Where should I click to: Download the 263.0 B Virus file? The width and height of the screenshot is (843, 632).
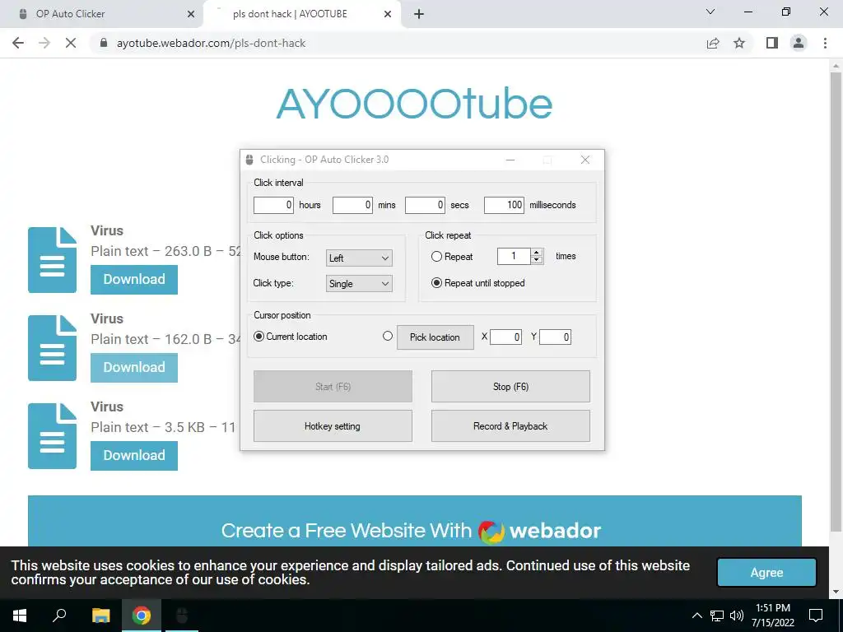134,280
